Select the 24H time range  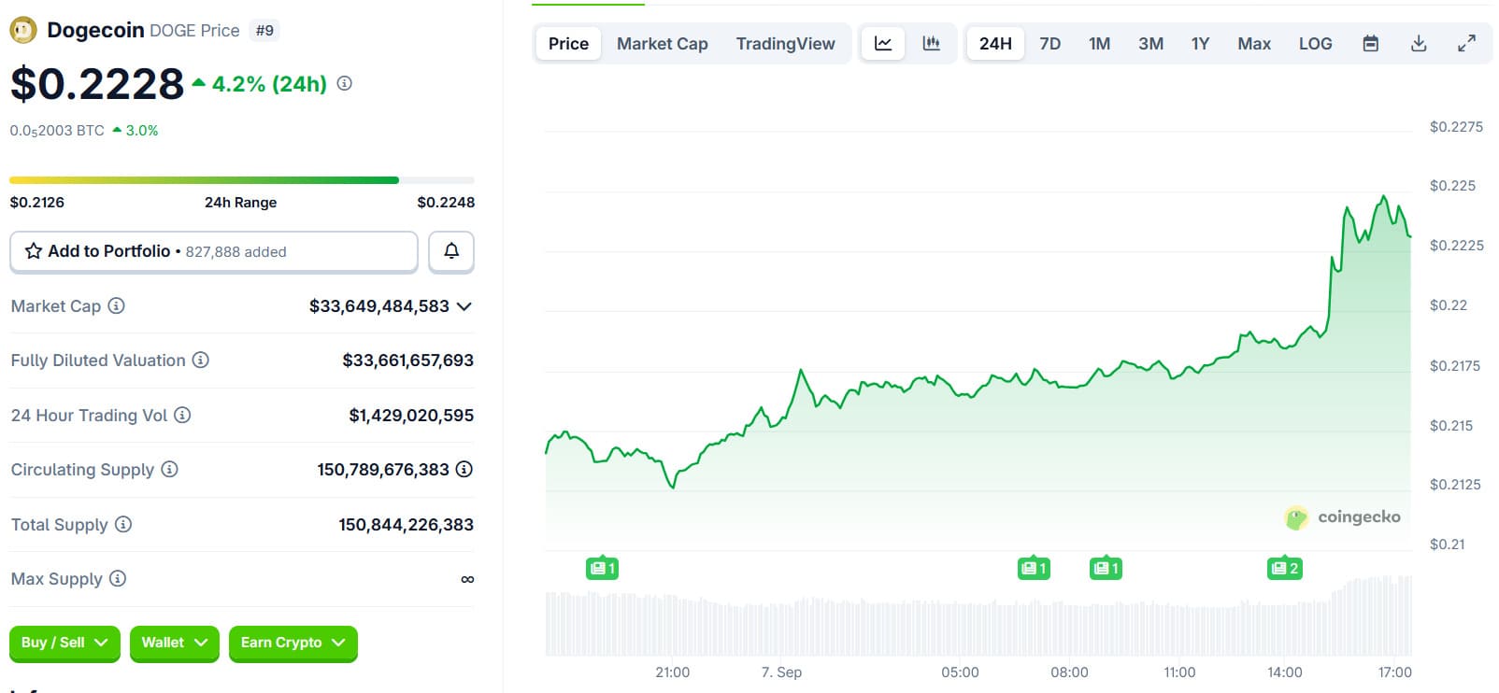[995, 43]
